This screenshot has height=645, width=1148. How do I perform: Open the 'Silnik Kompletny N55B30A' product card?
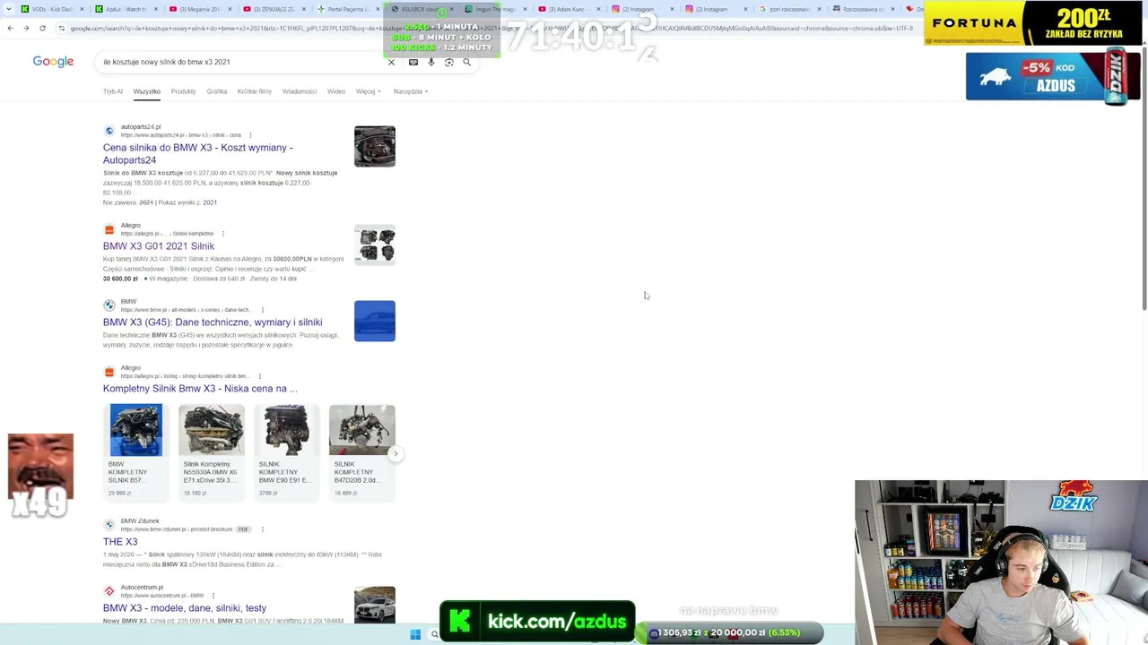[211, 451]
